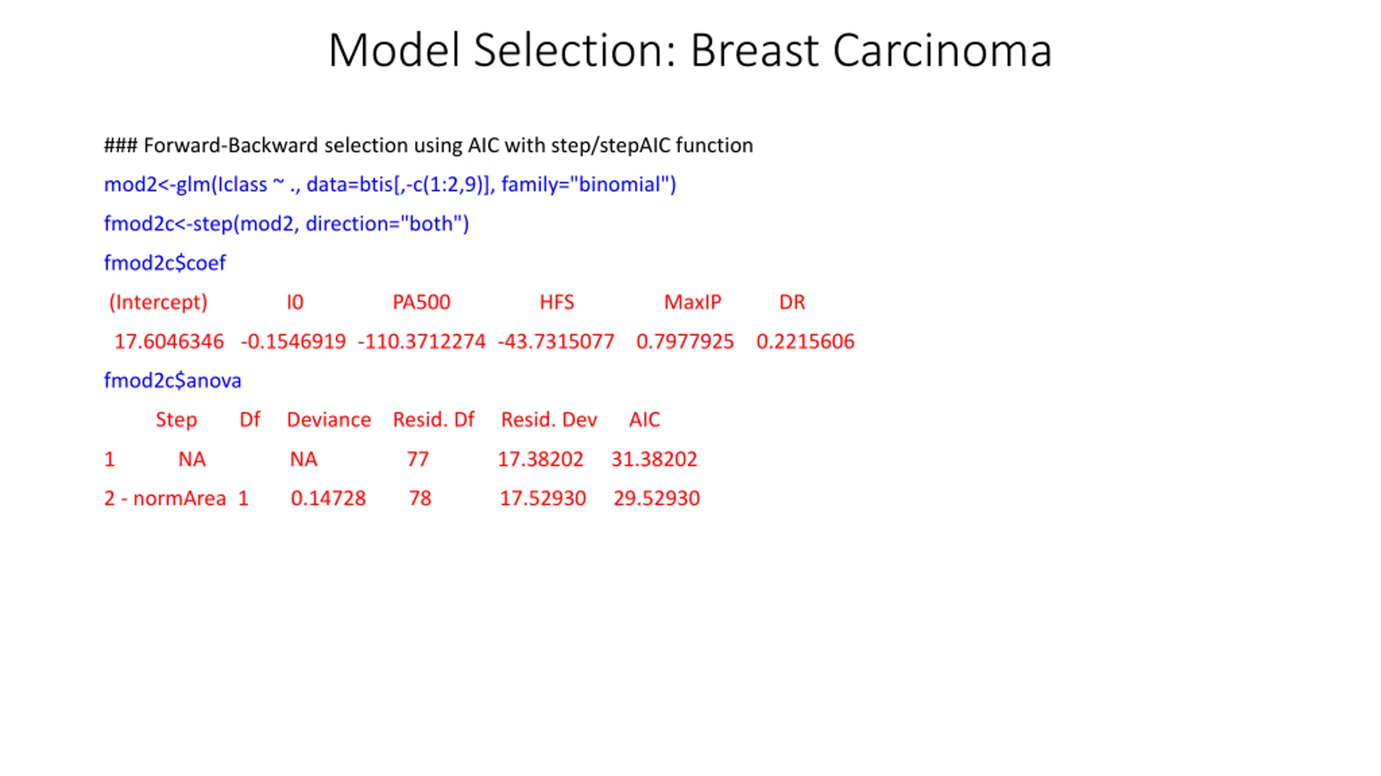Click the deviance value 0.14728

(x=328, y=498)
